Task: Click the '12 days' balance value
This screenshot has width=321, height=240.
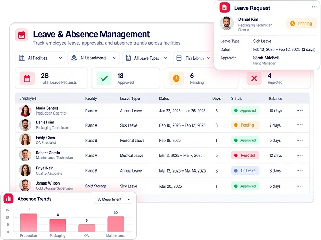Action: (x=276, y=155)
